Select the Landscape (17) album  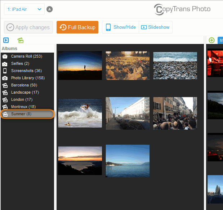pos(27,92)
